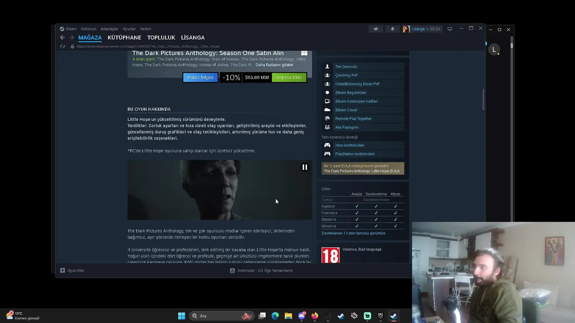Click the downloads icon beside İndirmeler
This screenshot has height=323, width=575.
[x=232, y=271]
